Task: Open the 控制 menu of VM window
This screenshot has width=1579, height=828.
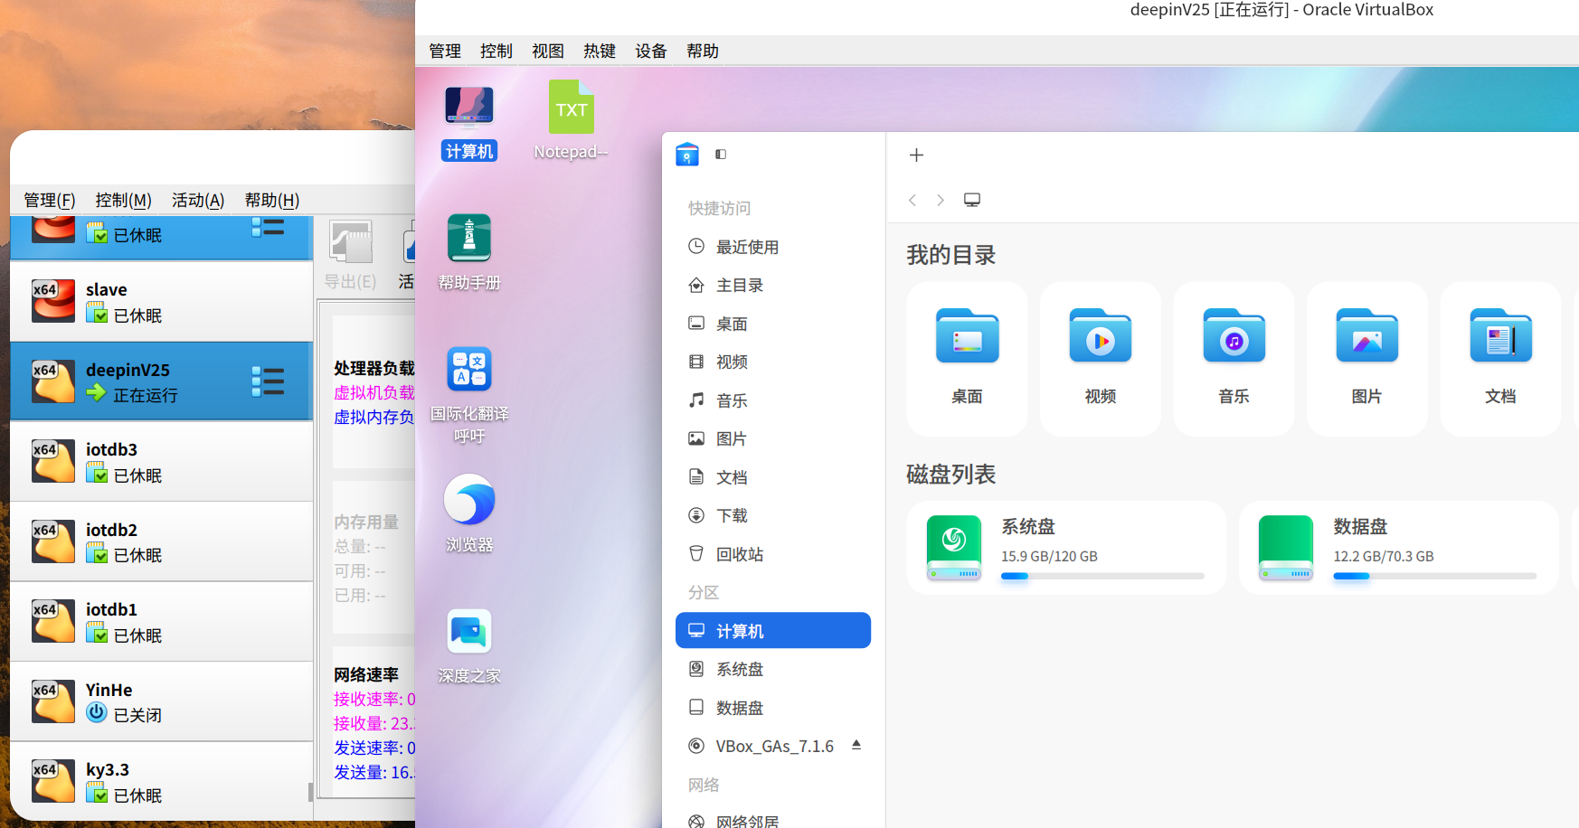Action: [x=496, y=52]
